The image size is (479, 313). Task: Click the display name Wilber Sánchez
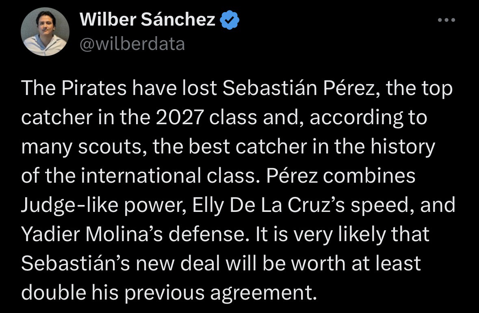click(x=148, y=20)
